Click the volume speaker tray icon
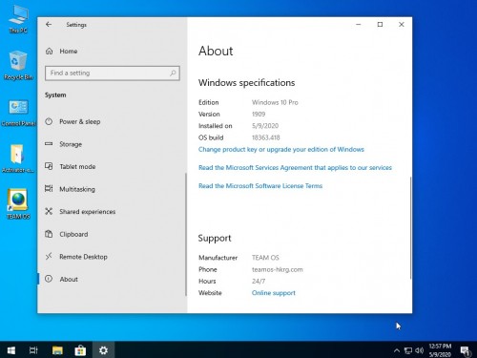Screen dimensions: 477x358 [x=420, y=350]
